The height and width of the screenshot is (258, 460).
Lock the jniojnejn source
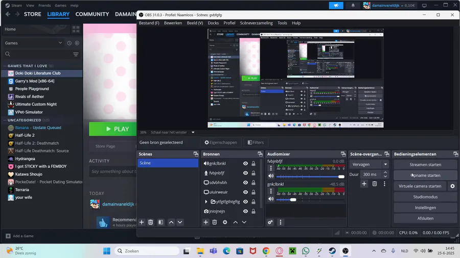pyautogui.click(x=254, y=211)
